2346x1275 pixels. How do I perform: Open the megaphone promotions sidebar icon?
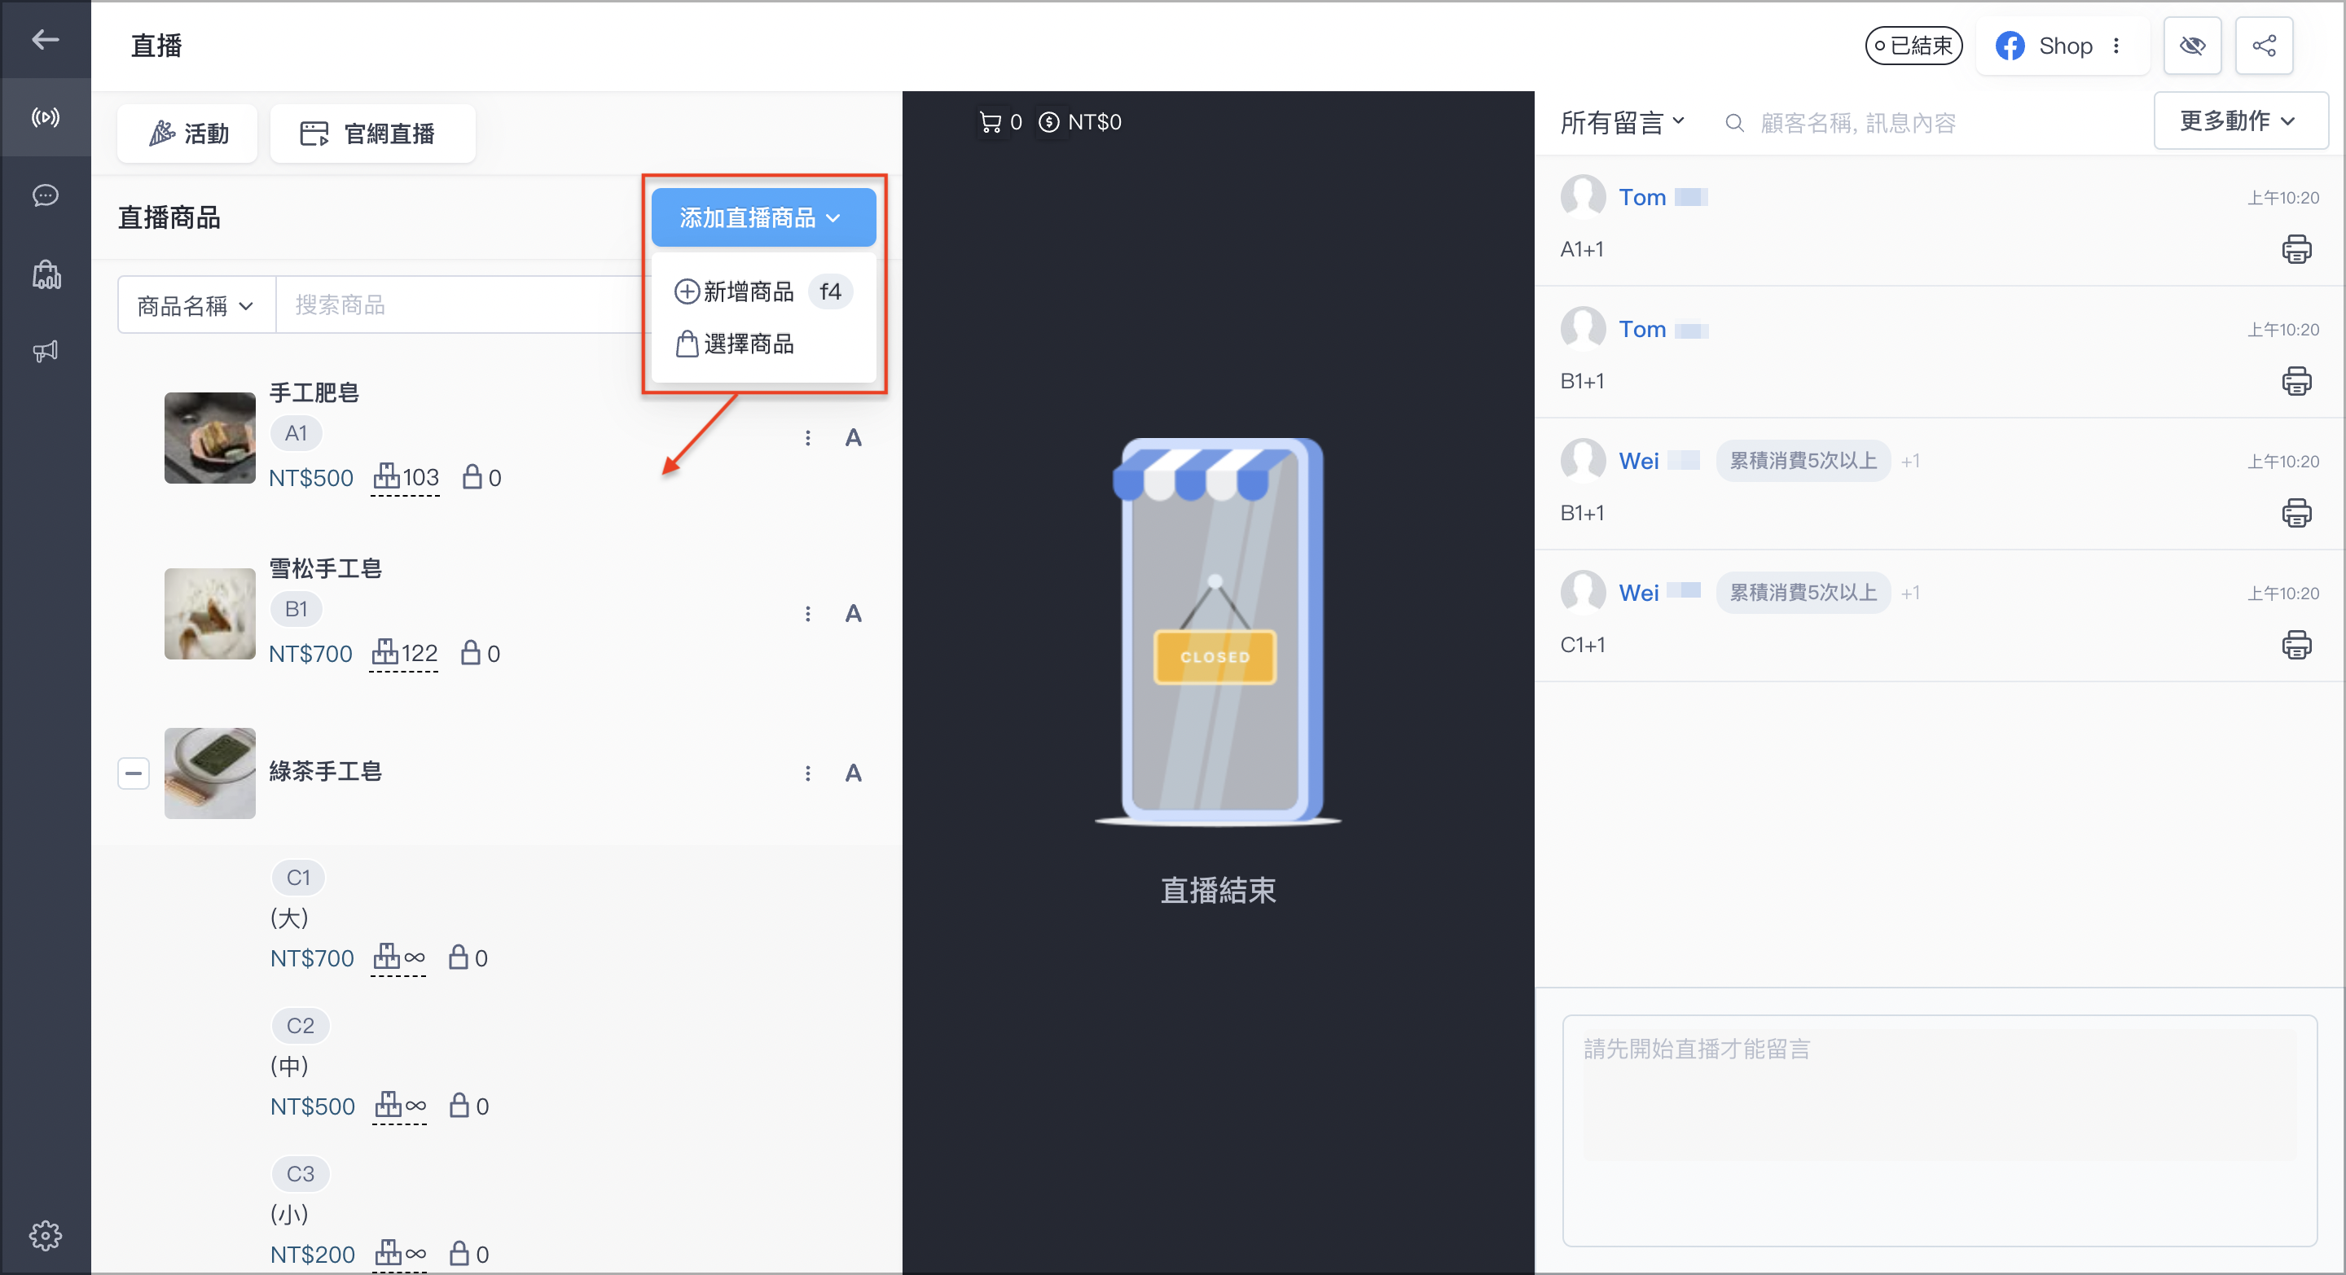pyautogui.click(x=46, y=351)
